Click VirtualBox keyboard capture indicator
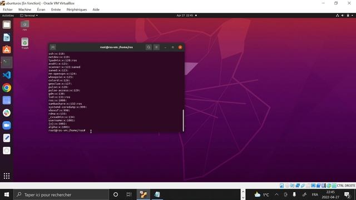This screenshot has width=356, height=200. [334, 186]
